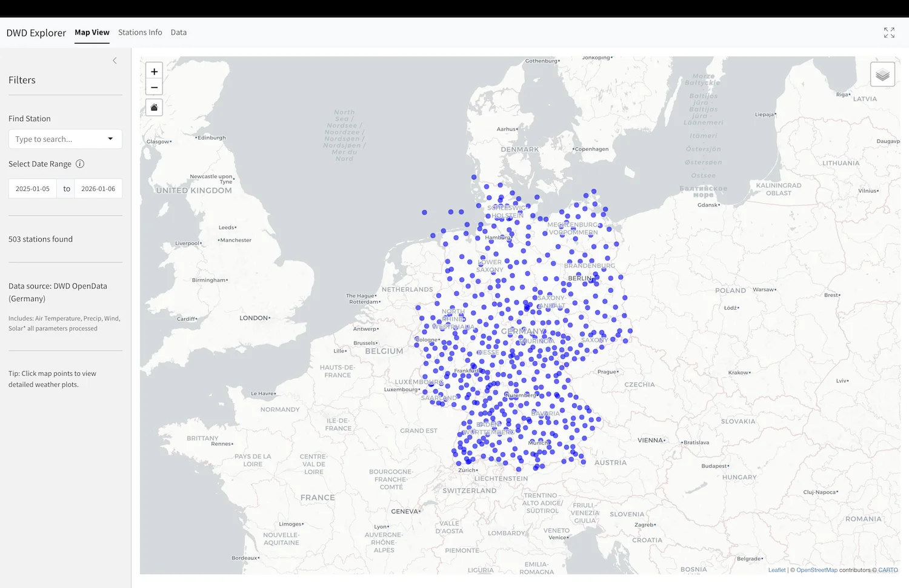Zoom out on the map

[154, 87]
